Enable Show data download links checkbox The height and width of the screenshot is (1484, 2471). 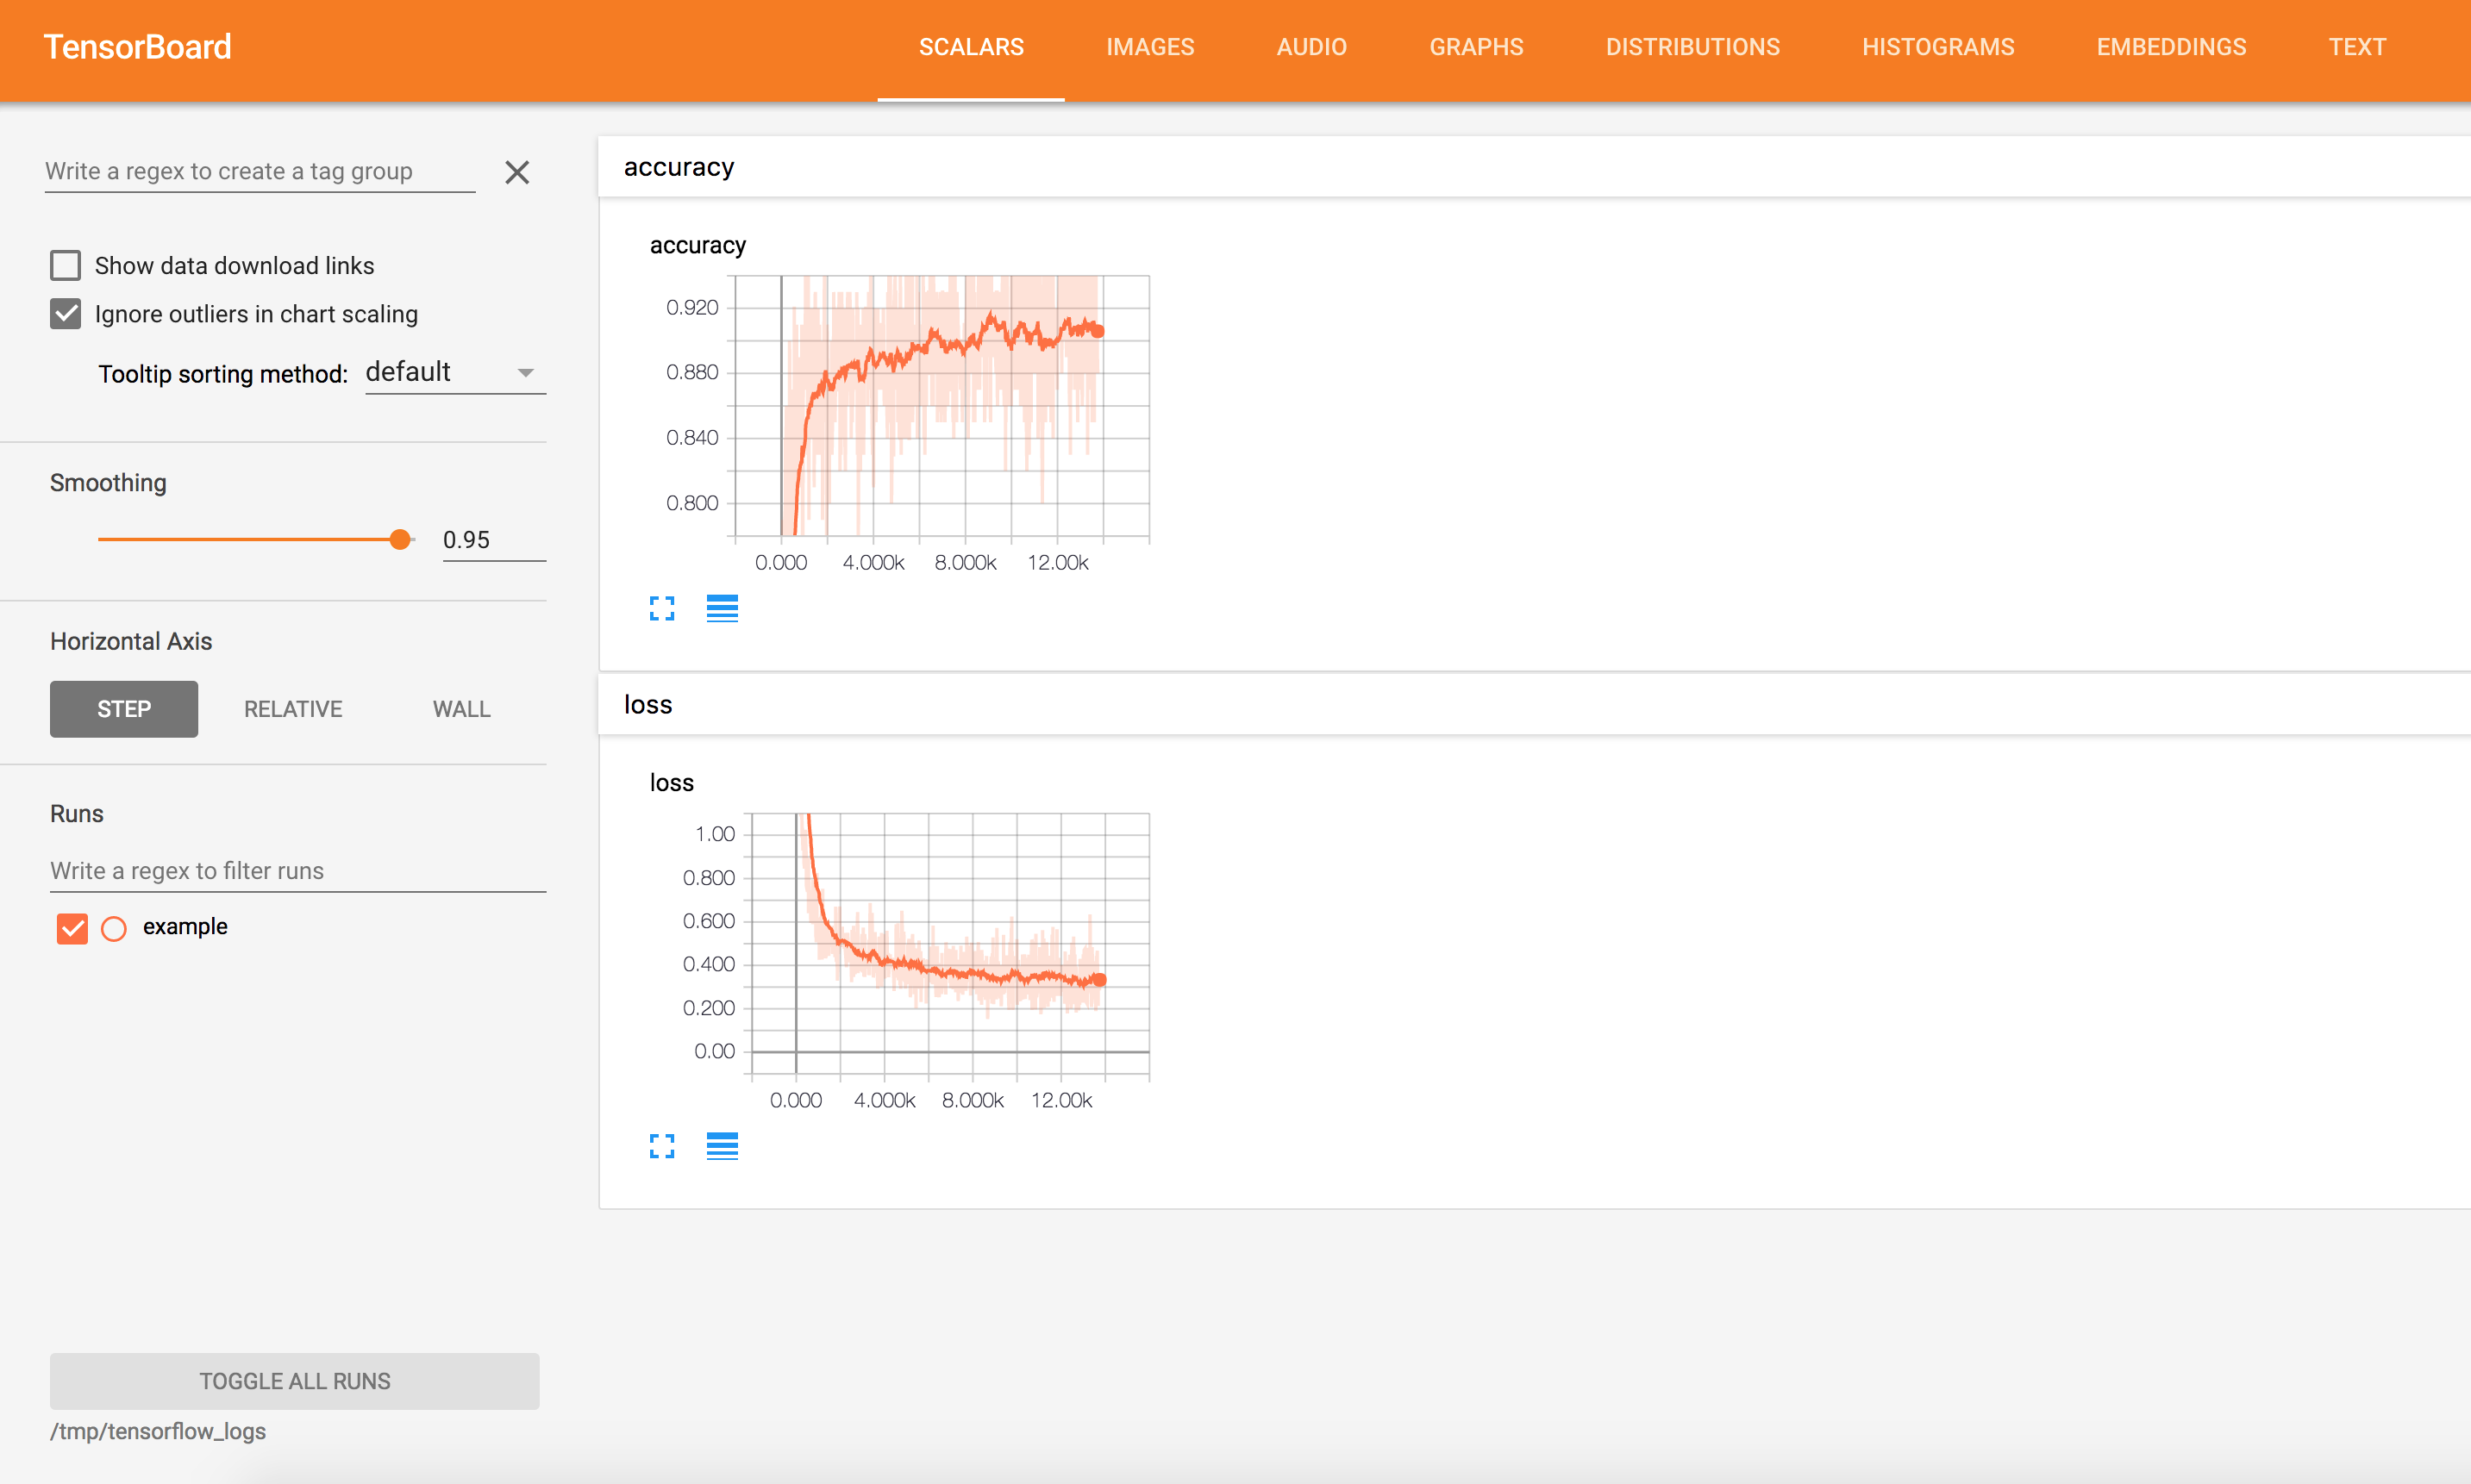click(x=66, y=265)
